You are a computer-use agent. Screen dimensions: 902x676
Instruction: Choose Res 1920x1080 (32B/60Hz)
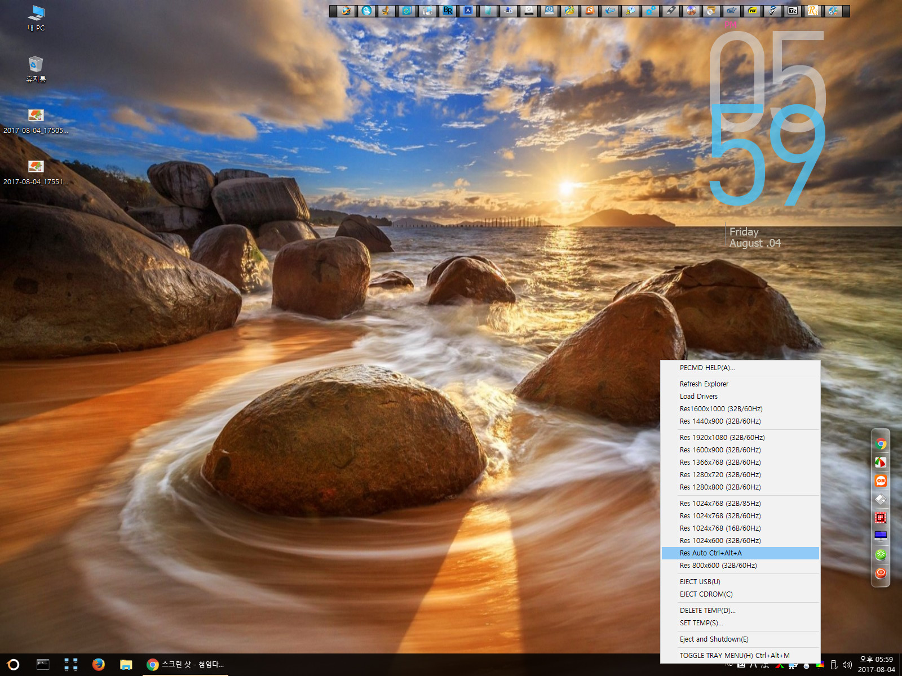click(x=740, y=438)
